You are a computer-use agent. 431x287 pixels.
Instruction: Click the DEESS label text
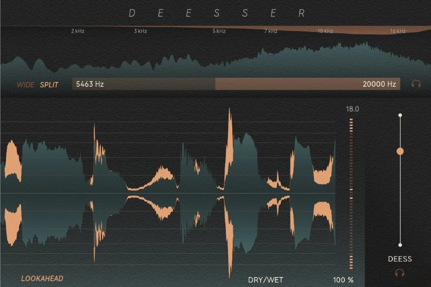400,259
